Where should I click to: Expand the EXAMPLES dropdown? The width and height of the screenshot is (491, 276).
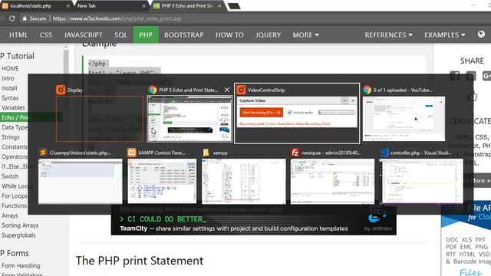coord(445,34)
